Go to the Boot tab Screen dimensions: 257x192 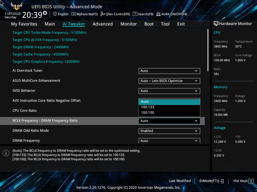click(x=149, y=24)
